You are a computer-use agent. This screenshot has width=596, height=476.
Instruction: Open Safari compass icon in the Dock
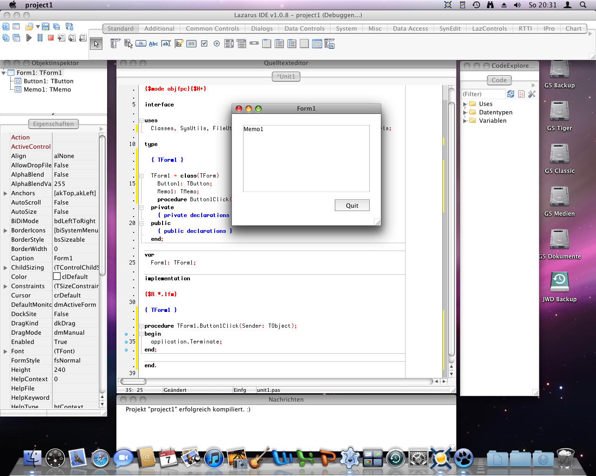[100, 458]
